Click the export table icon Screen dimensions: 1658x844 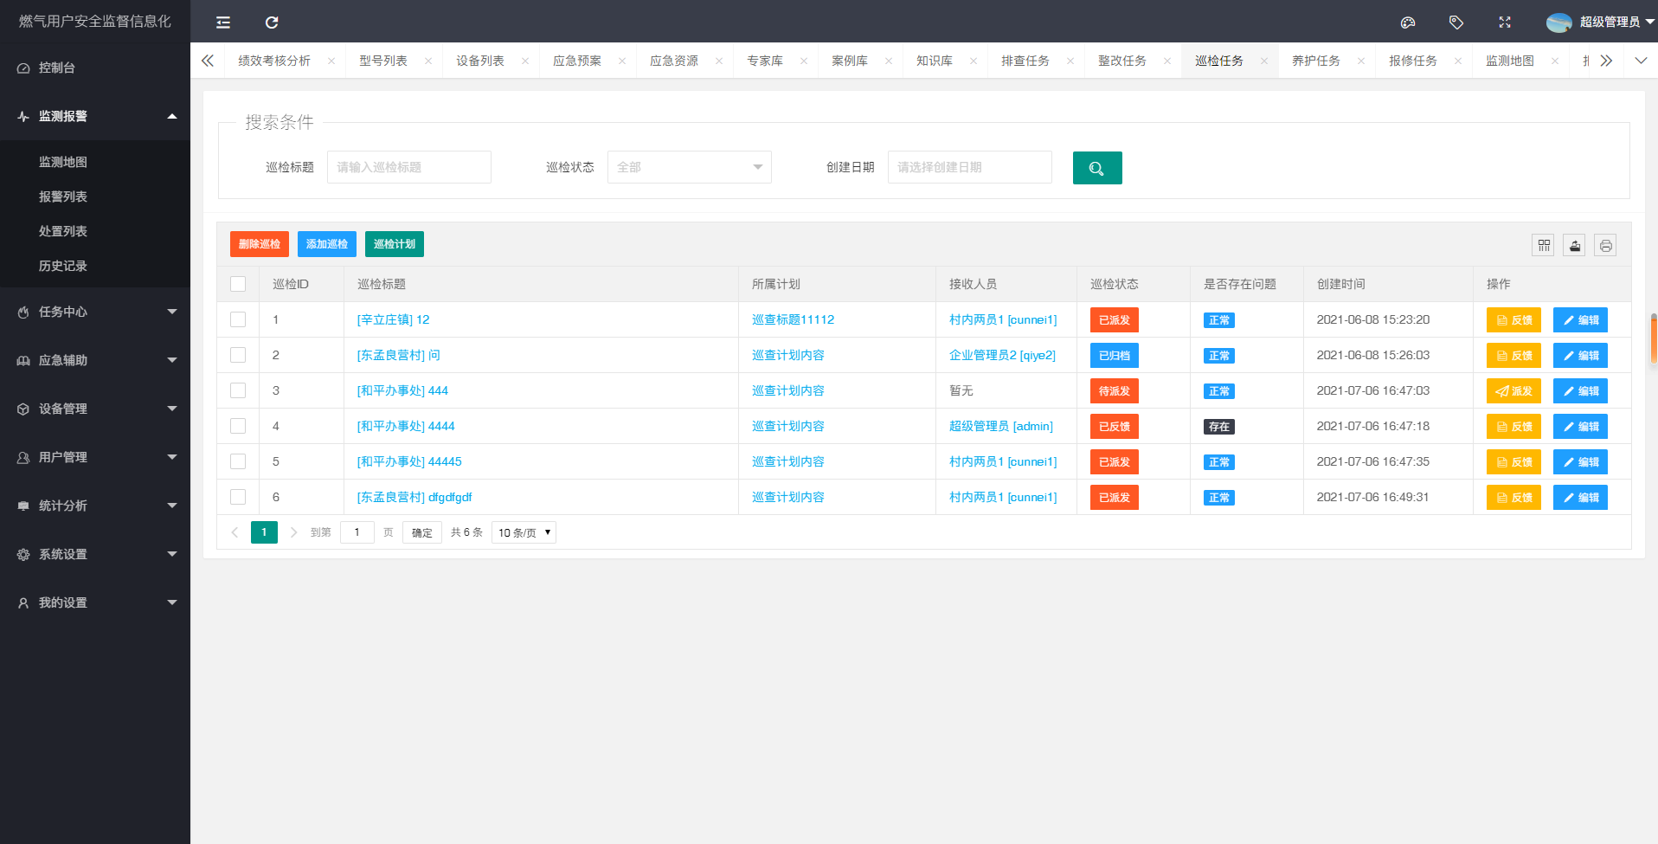click(x=1575, y=246)
